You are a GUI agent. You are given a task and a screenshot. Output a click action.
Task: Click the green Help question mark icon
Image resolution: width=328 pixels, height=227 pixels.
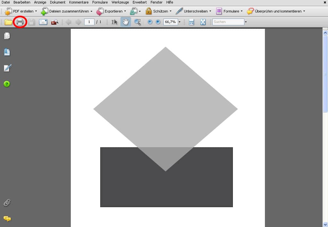[x=7, y=84]
